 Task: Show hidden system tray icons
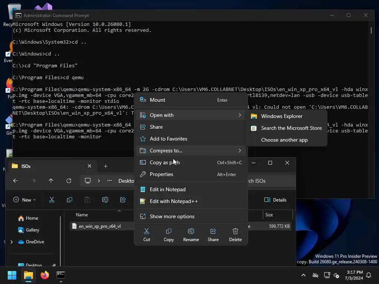point(303,275)
